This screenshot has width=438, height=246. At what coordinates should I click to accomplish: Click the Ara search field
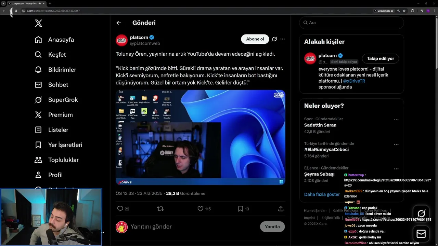[x=351, y=23]
